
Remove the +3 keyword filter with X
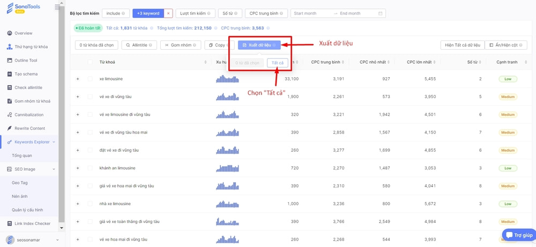click(x=168, y=13)
